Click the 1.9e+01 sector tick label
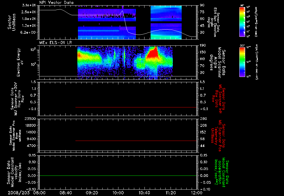Image resolution: width=284 pixels, height=196 pixels. [29, 19]
